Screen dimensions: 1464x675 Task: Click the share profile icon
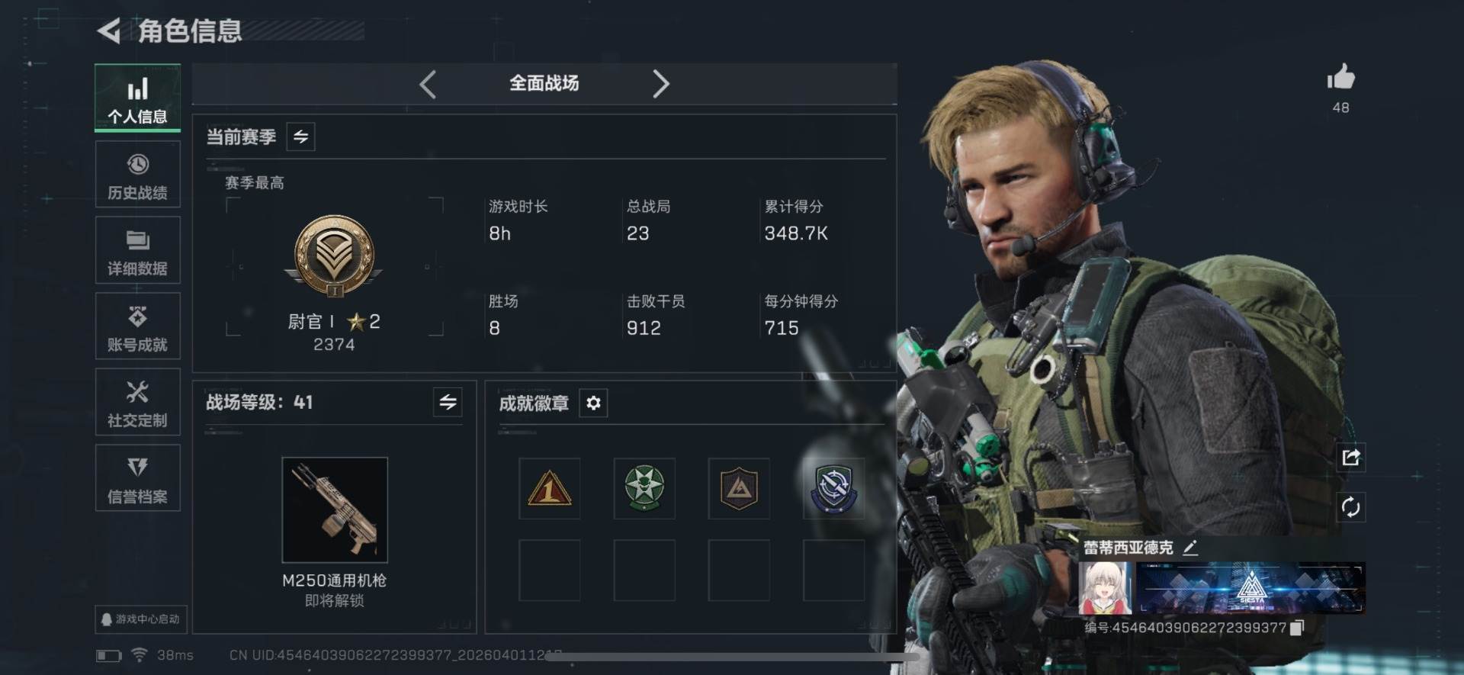point(1350,458)
